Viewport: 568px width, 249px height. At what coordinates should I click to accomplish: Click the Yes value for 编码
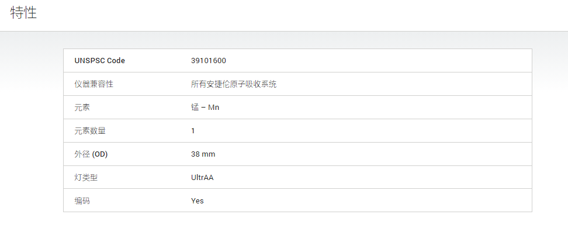[x=198, y=200]
